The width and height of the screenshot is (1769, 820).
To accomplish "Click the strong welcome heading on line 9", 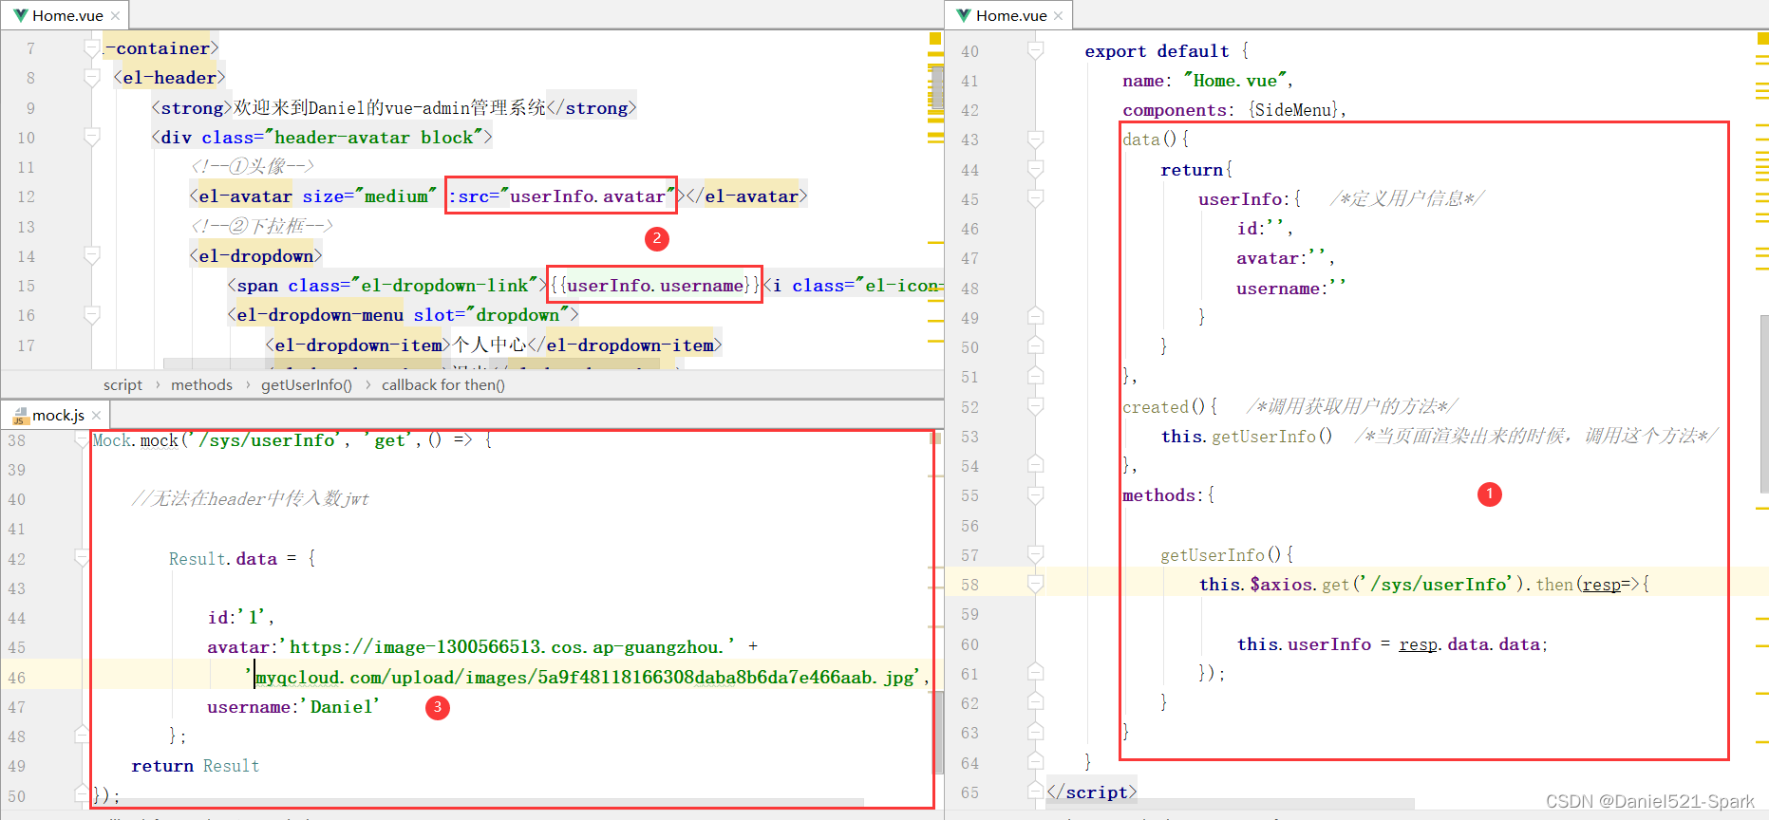I will (394, 107).
